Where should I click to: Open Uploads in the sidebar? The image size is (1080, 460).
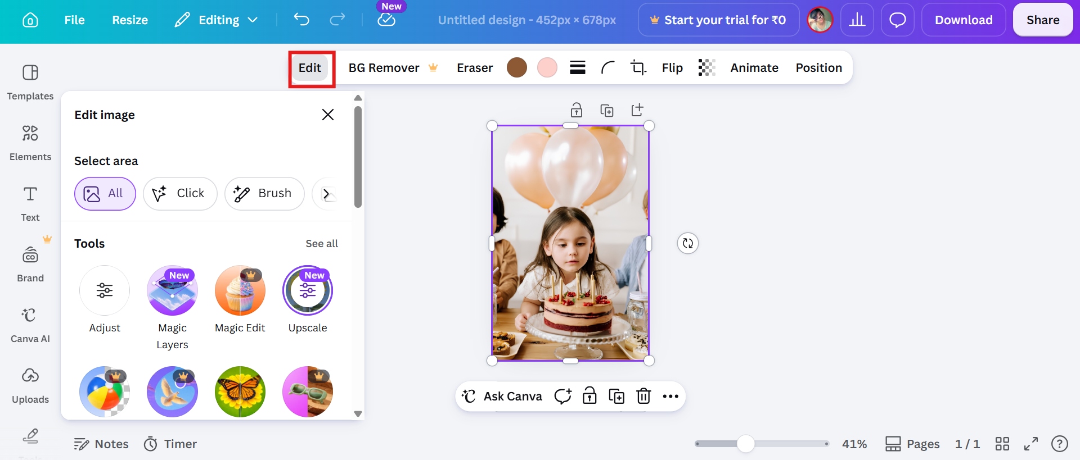tap(30, 385)
